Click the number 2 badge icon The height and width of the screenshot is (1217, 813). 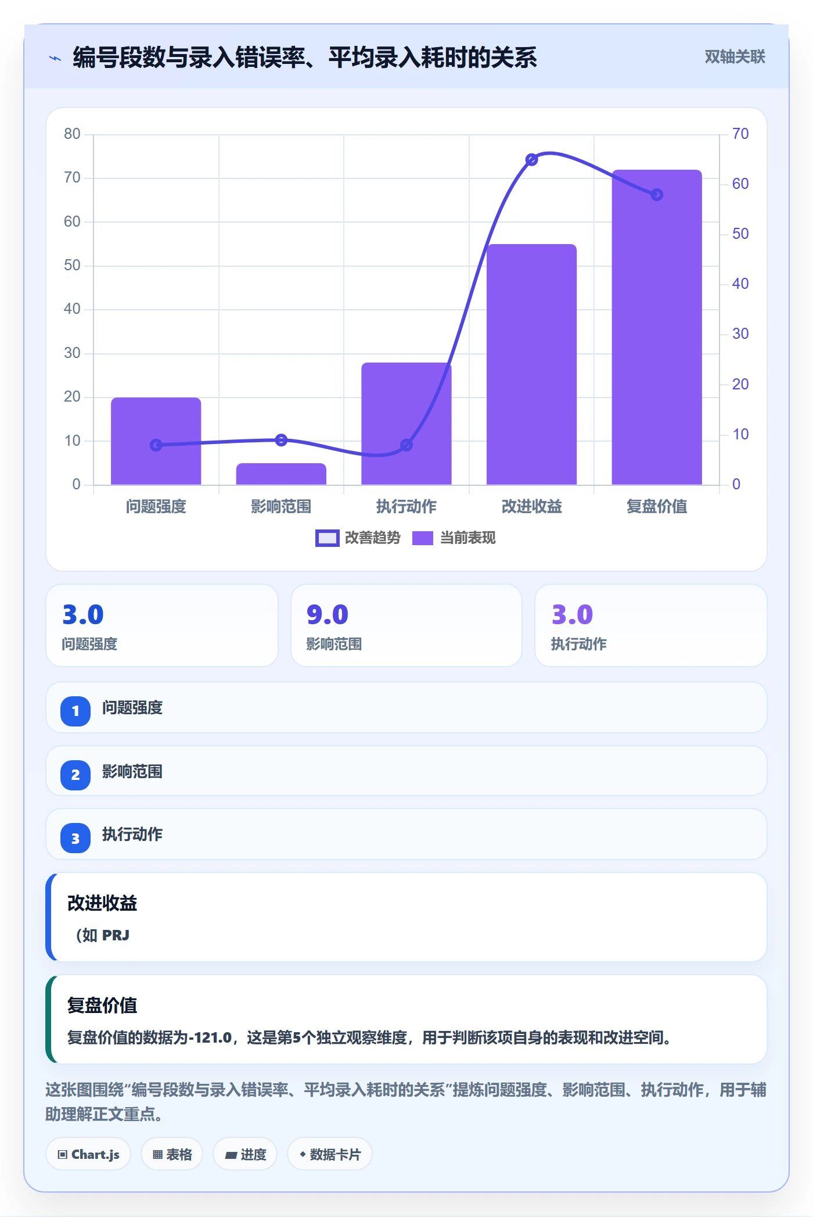(75, 775)
